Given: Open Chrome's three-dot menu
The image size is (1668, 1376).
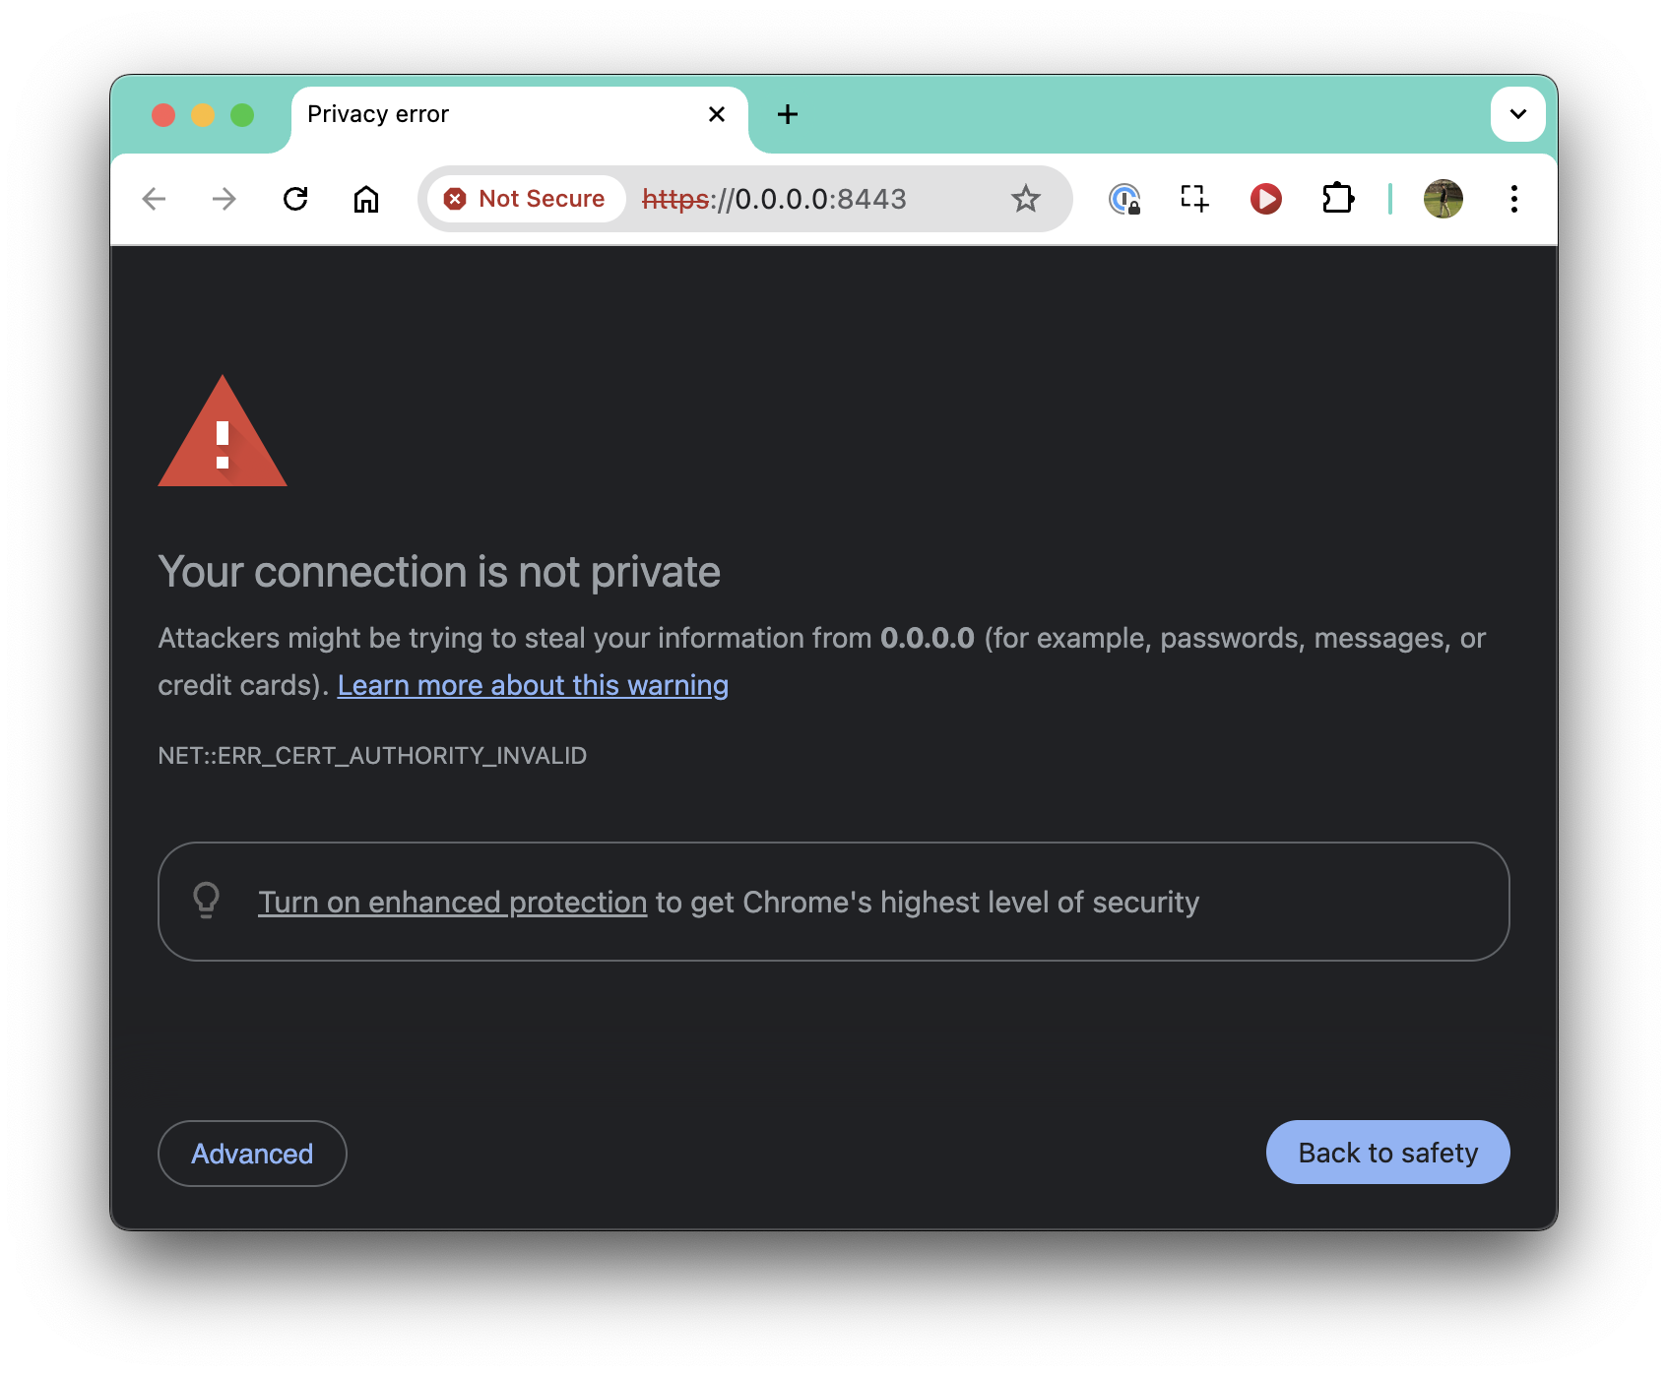Looking at the screenshot, I should coord(1514,199).
